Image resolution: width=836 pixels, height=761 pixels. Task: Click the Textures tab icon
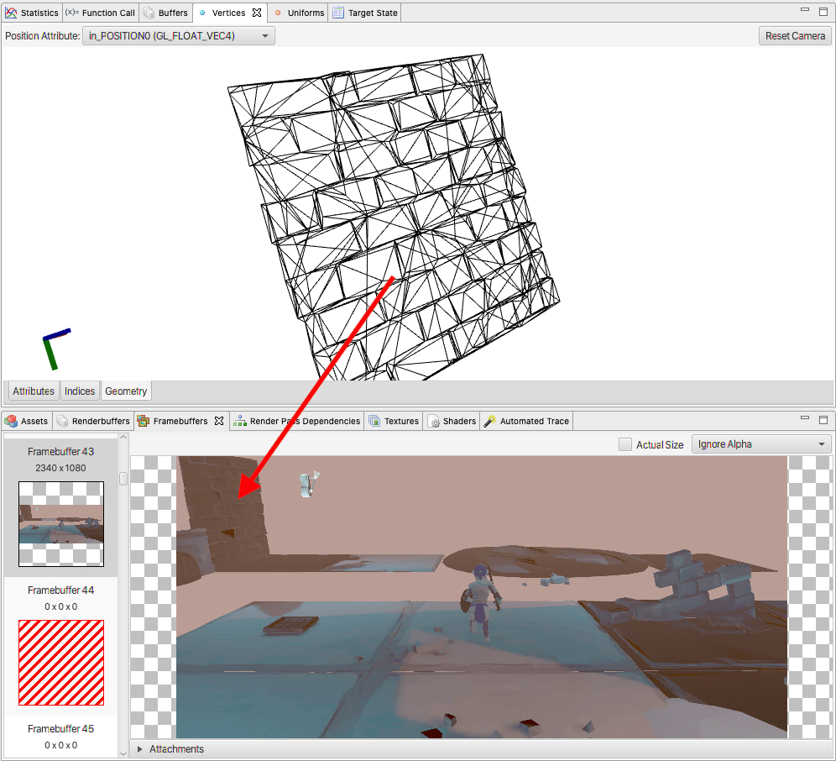click(374, 421)
